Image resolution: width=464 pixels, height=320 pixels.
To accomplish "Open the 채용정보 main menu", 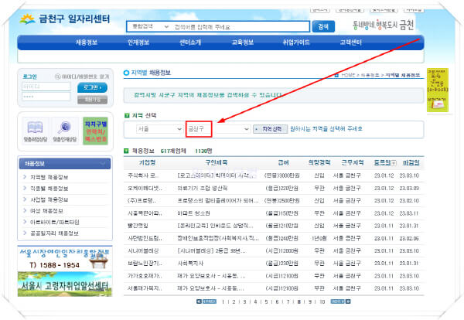I will 87,43.
